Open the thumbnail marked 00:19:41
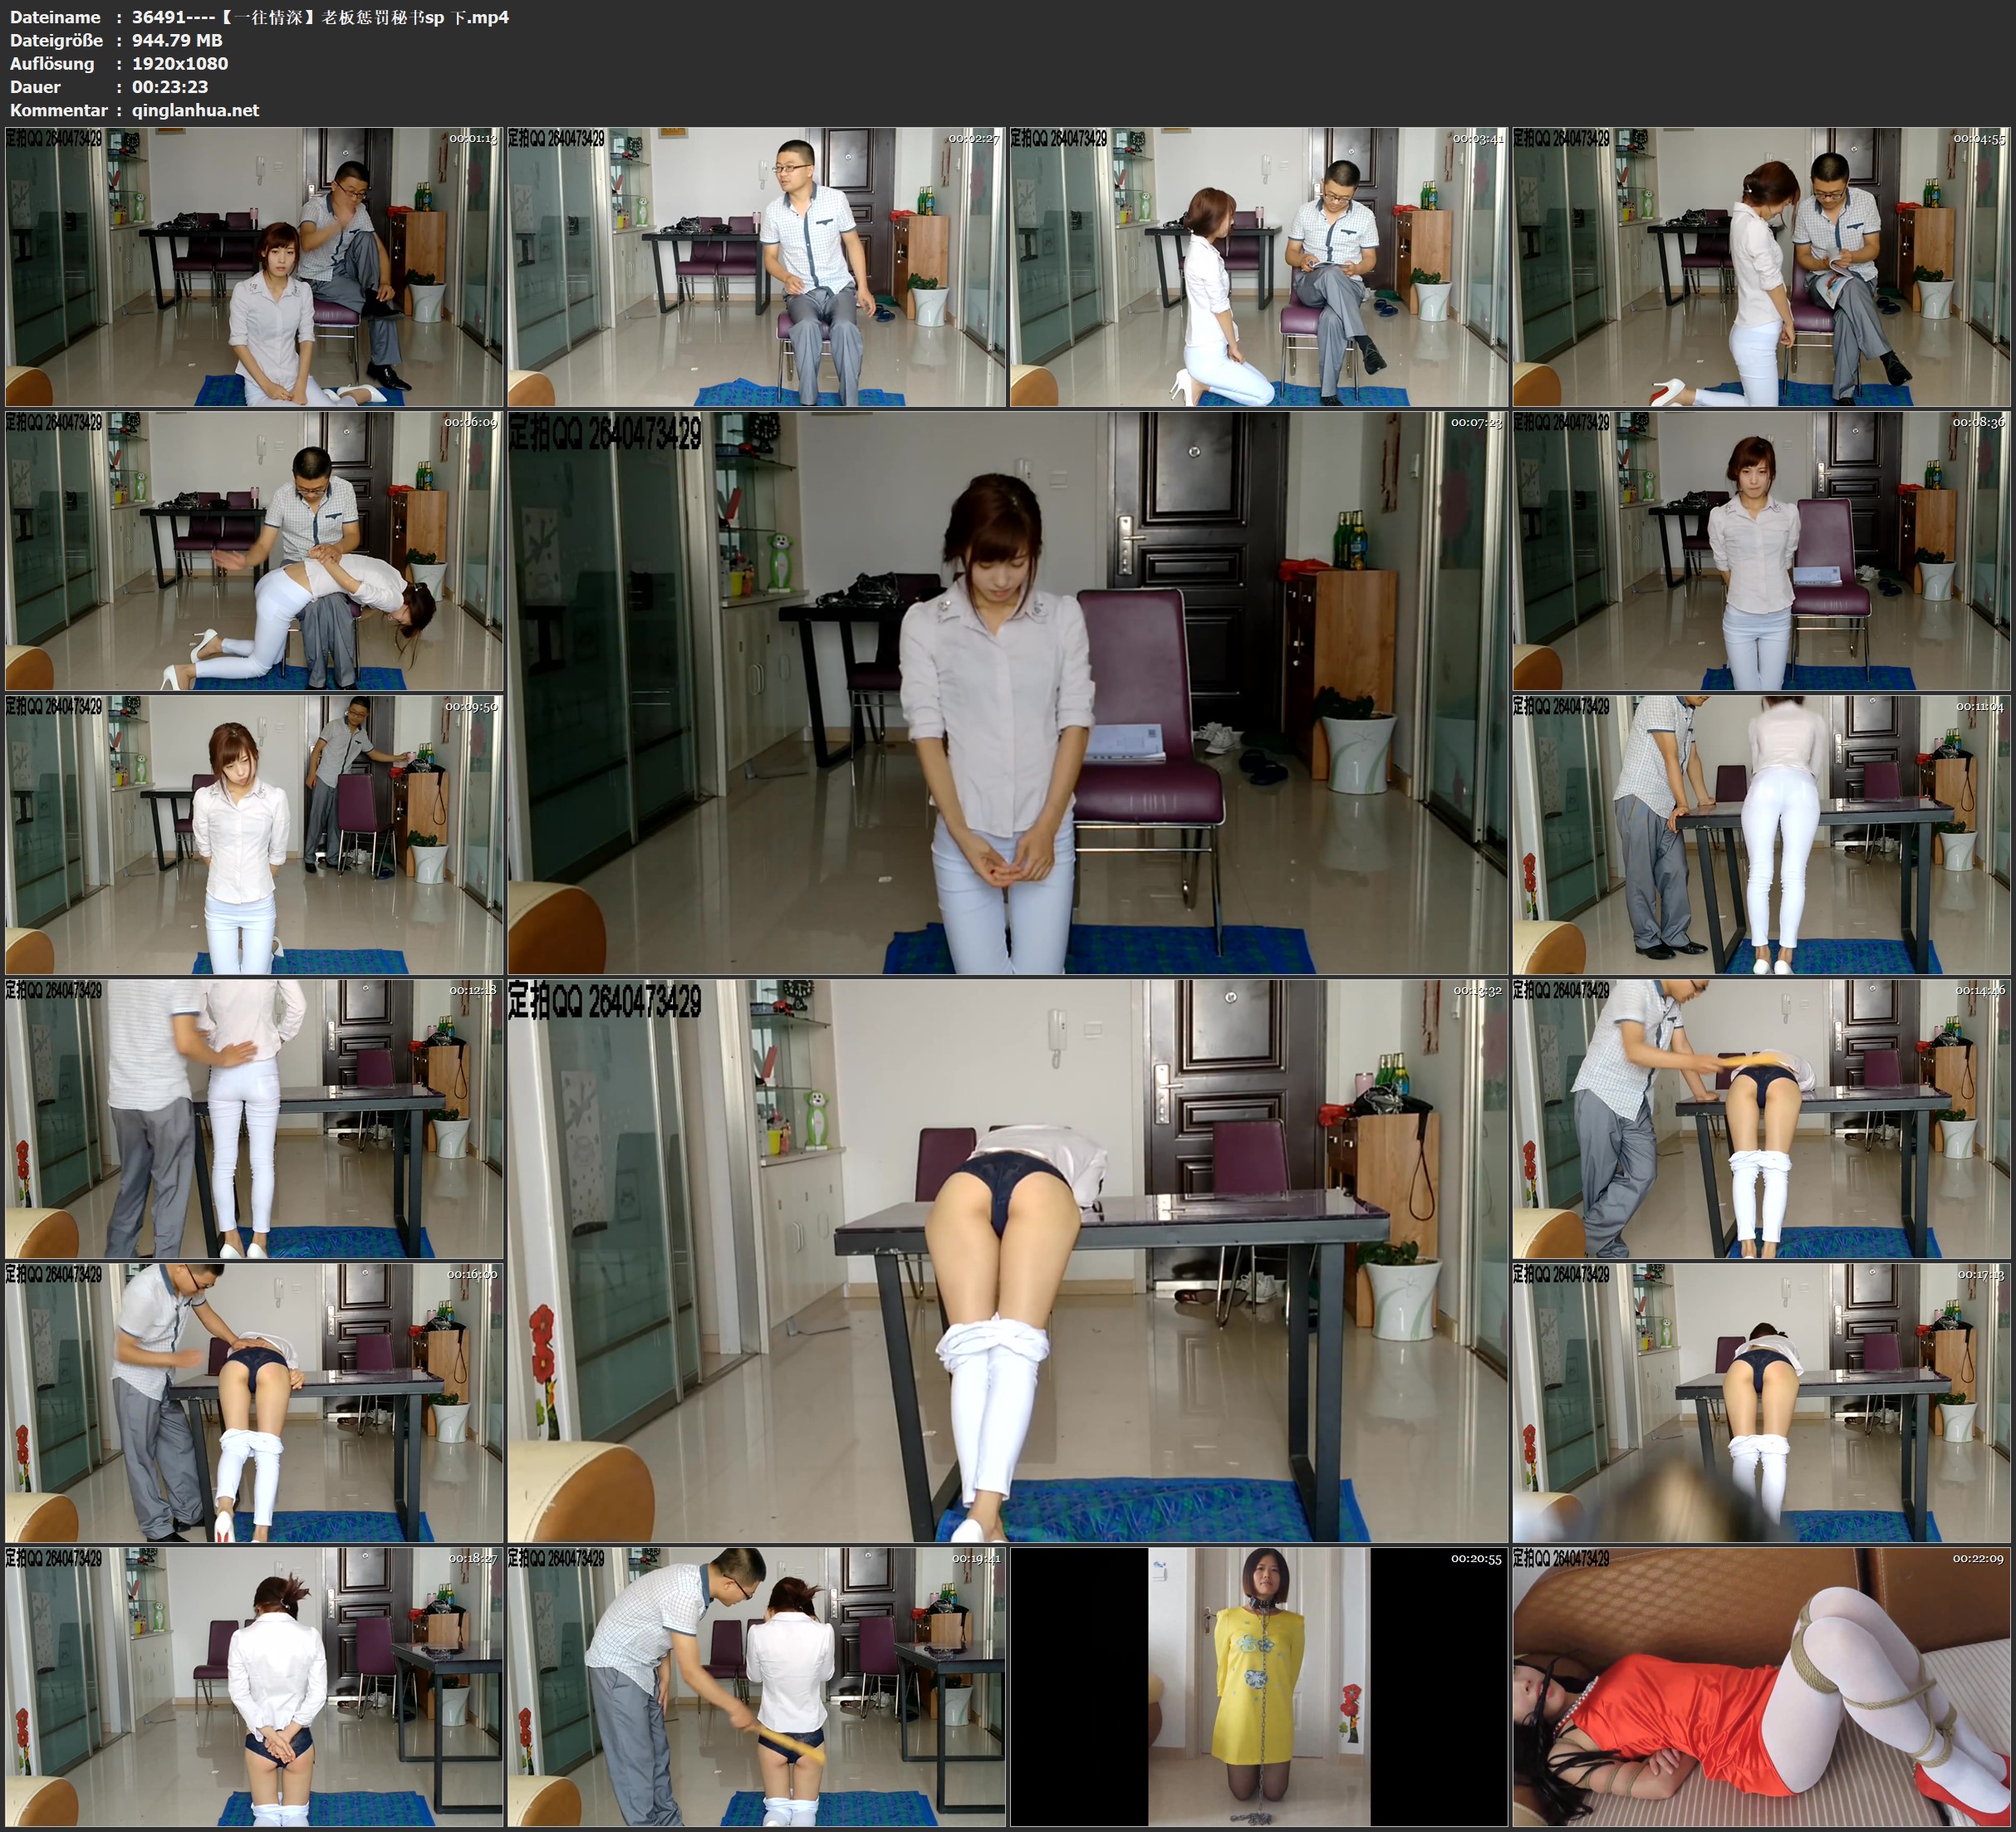 click(x=756, y=1686)
